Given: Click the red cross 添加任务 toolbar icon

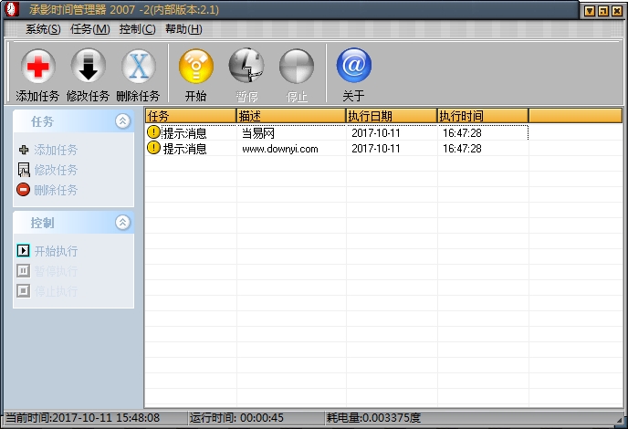Looking at the screenshot, I should (37, 67).
